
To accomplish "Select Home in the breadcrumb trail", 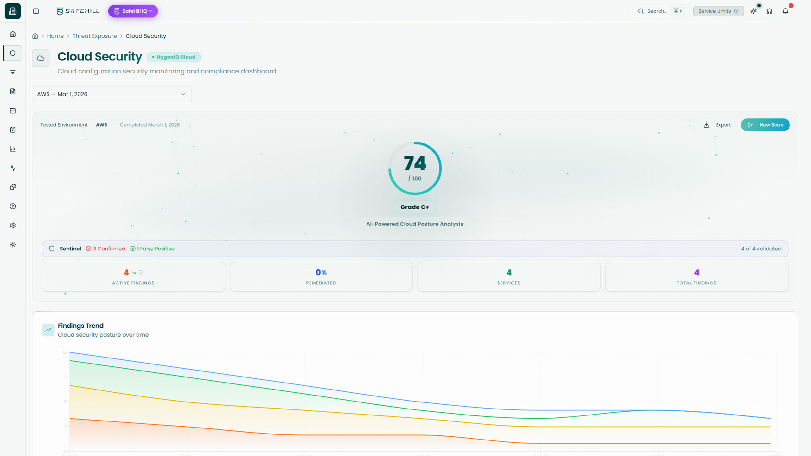I will pyautogui.click(x=55, y=36).
